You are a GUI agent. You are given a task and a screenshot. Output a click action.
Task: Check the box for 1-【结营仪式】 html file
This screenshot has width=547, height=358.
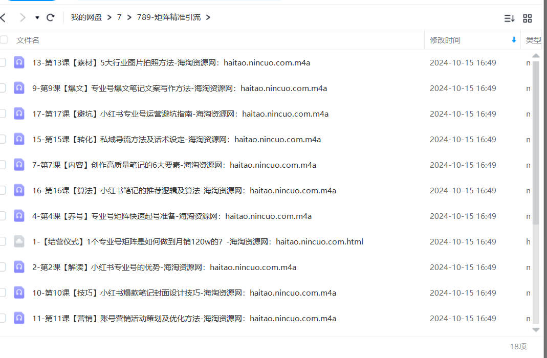tap(3, 241)
